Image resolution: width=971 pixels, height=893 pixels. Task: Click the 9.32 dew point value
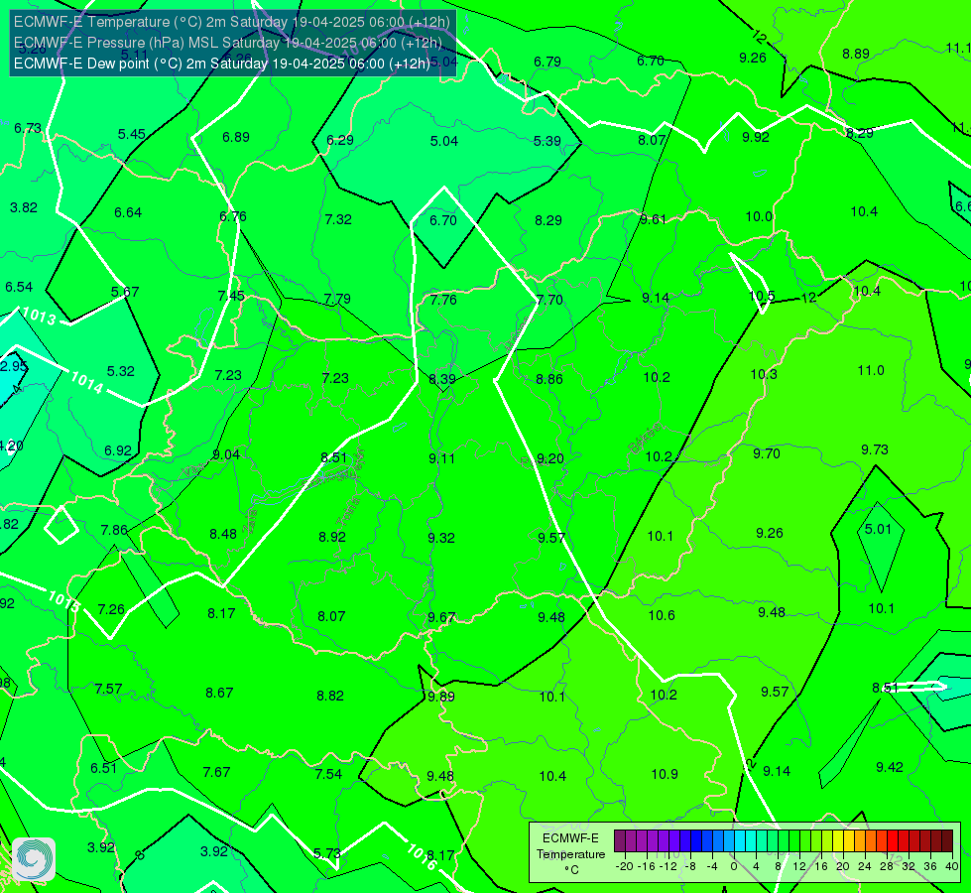pyautogui.click(x=441, y=538)
